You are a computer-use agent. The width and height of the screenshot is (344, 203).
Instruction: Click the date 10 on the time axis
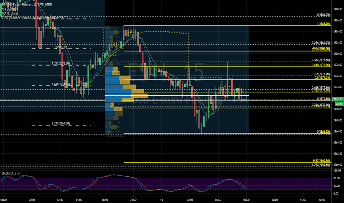[161, 200]
